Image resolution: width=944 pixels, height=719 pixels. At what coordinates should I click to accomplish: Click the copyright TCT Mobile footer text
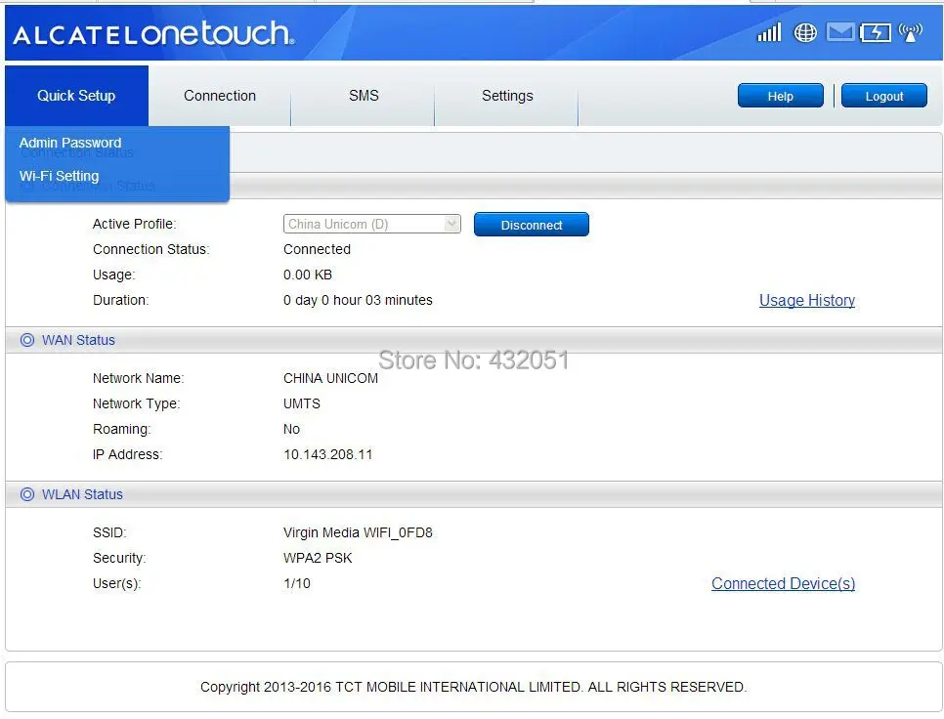(473, 687)
